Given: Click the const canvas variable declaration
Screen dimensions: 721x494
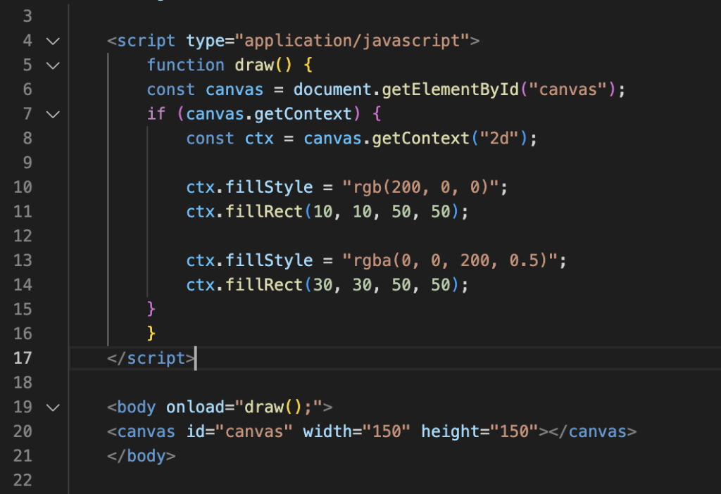Looking at the screenshot, I should pos(234,90).
